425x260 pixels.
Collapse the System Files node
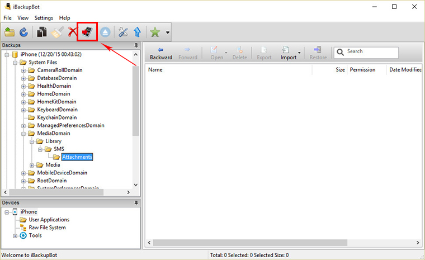pos(15,63)
